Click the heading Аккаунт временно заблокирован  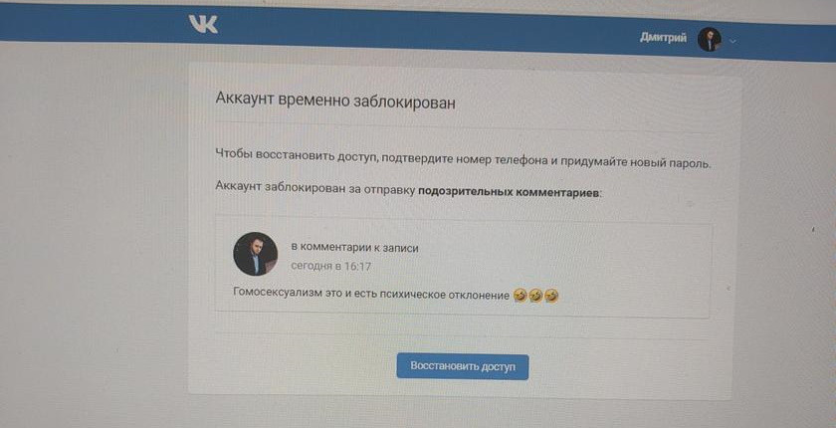point(335,102)
